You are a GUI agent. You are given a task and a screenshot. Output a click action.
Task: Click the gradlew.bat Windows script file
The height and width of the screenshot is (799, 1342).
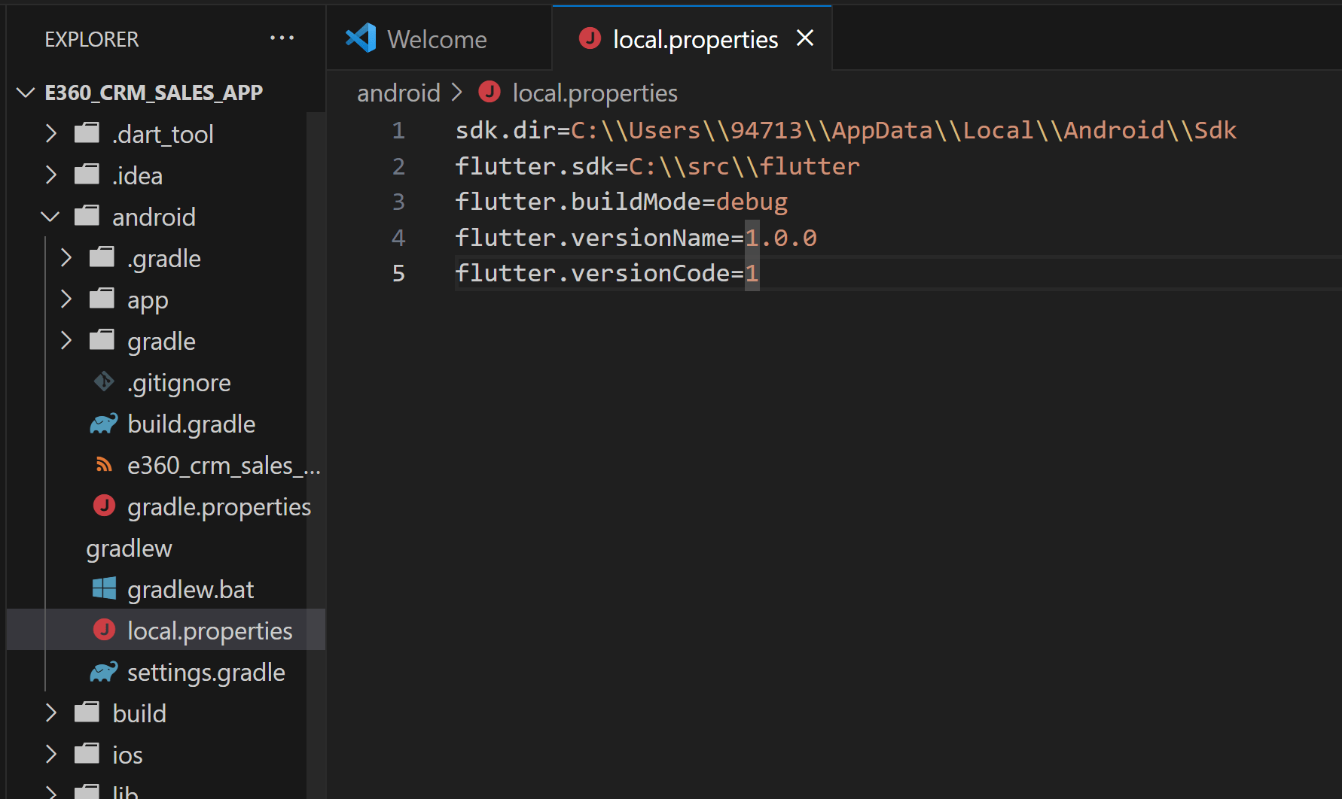tap(190, 589)
